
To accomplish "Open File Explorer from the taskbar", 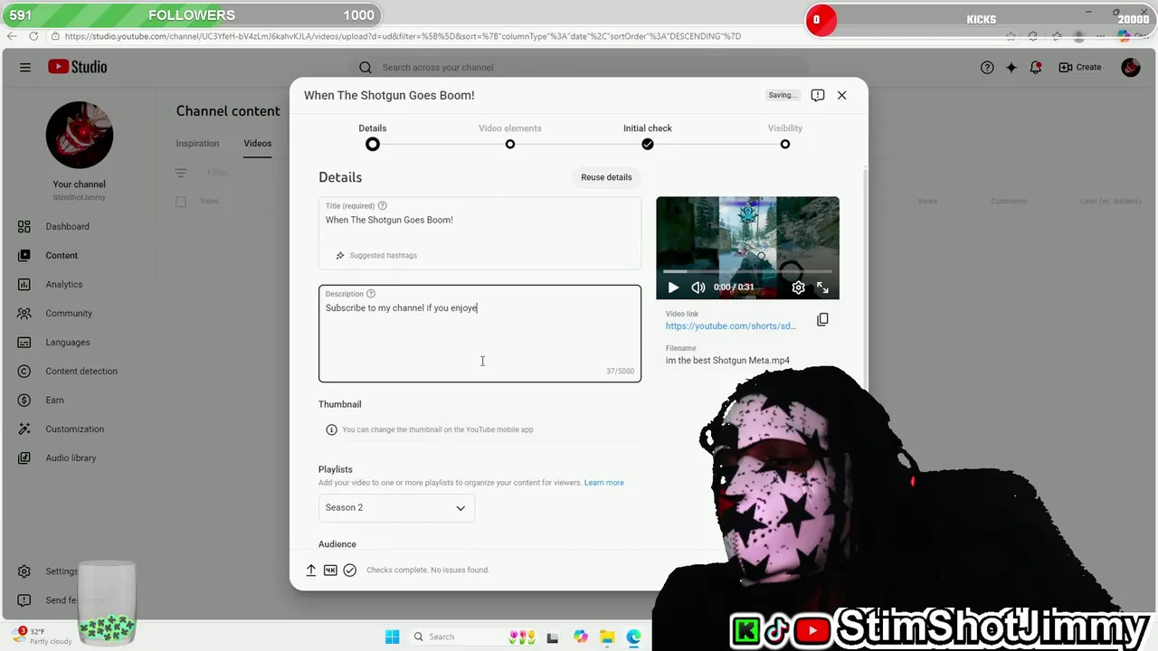I will 607,637.
